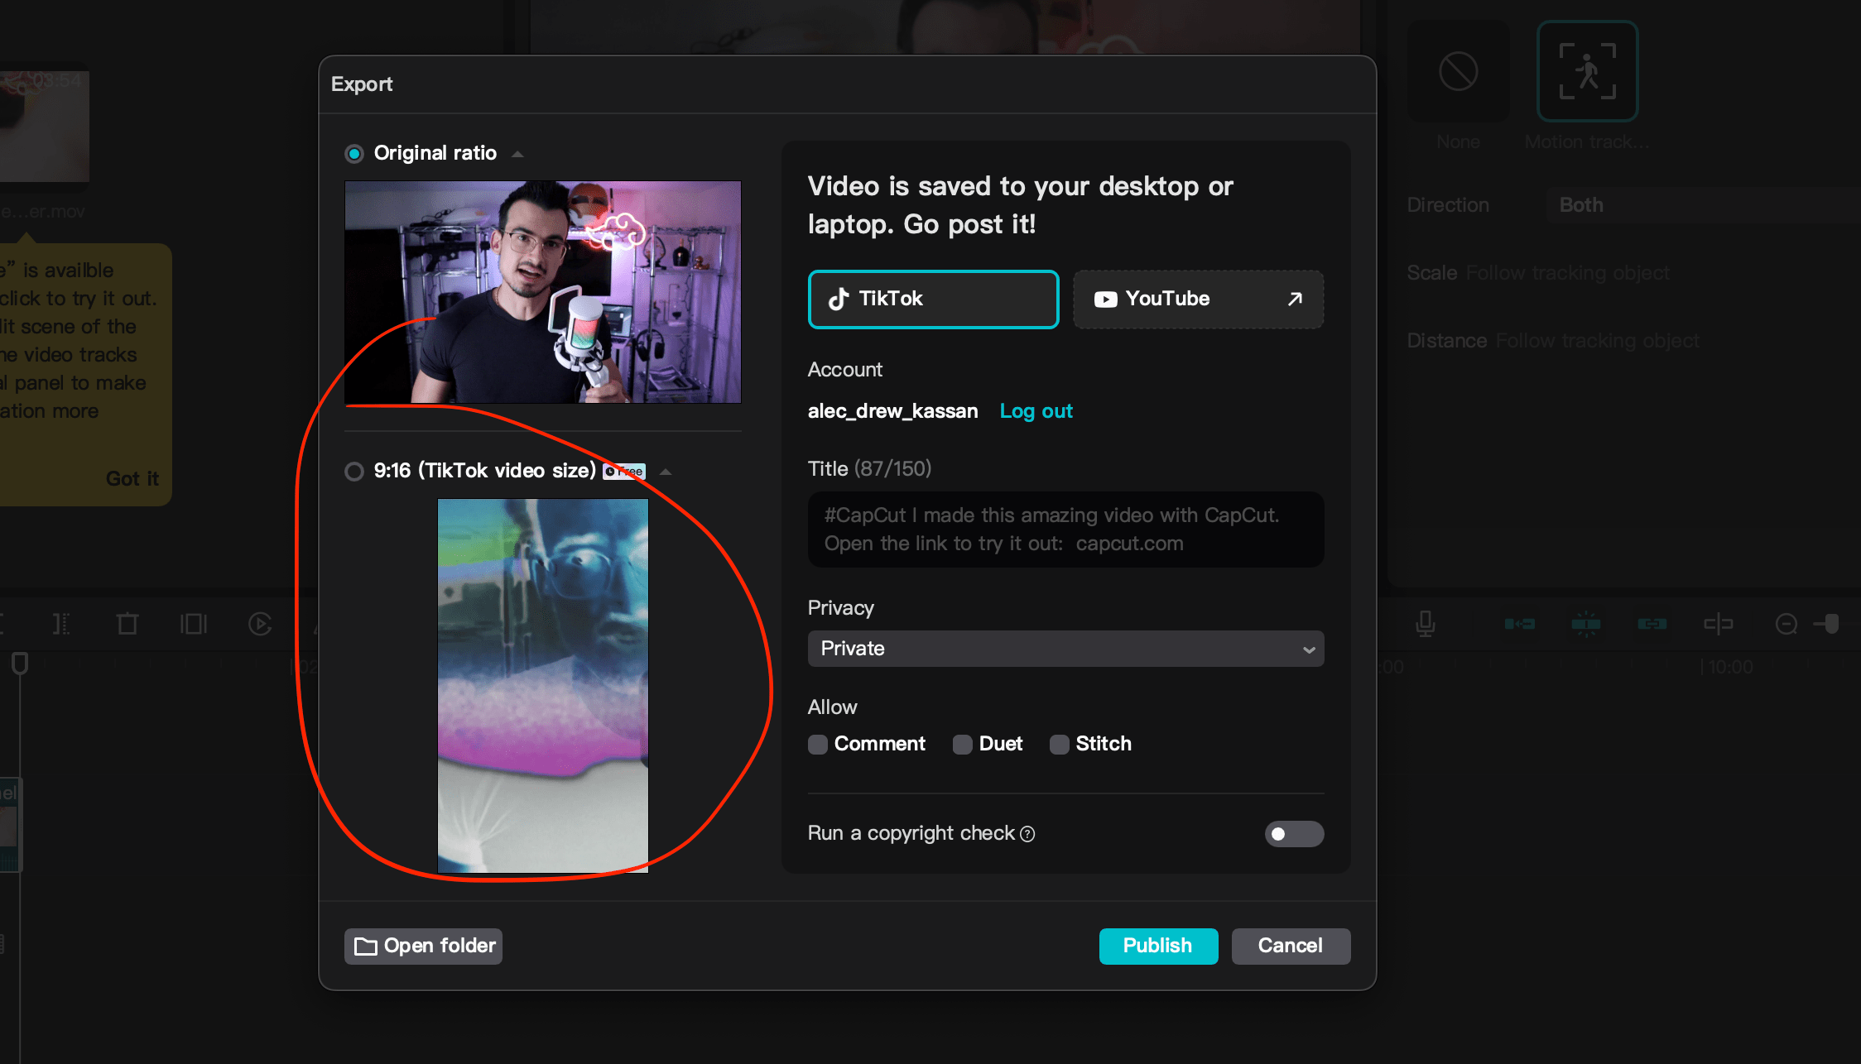Image resolution: width=1861 pixels, height=1064 pixels.
Task: Click the link clips icon in the timeline toolbar
Action: [x=1653, y=625]
